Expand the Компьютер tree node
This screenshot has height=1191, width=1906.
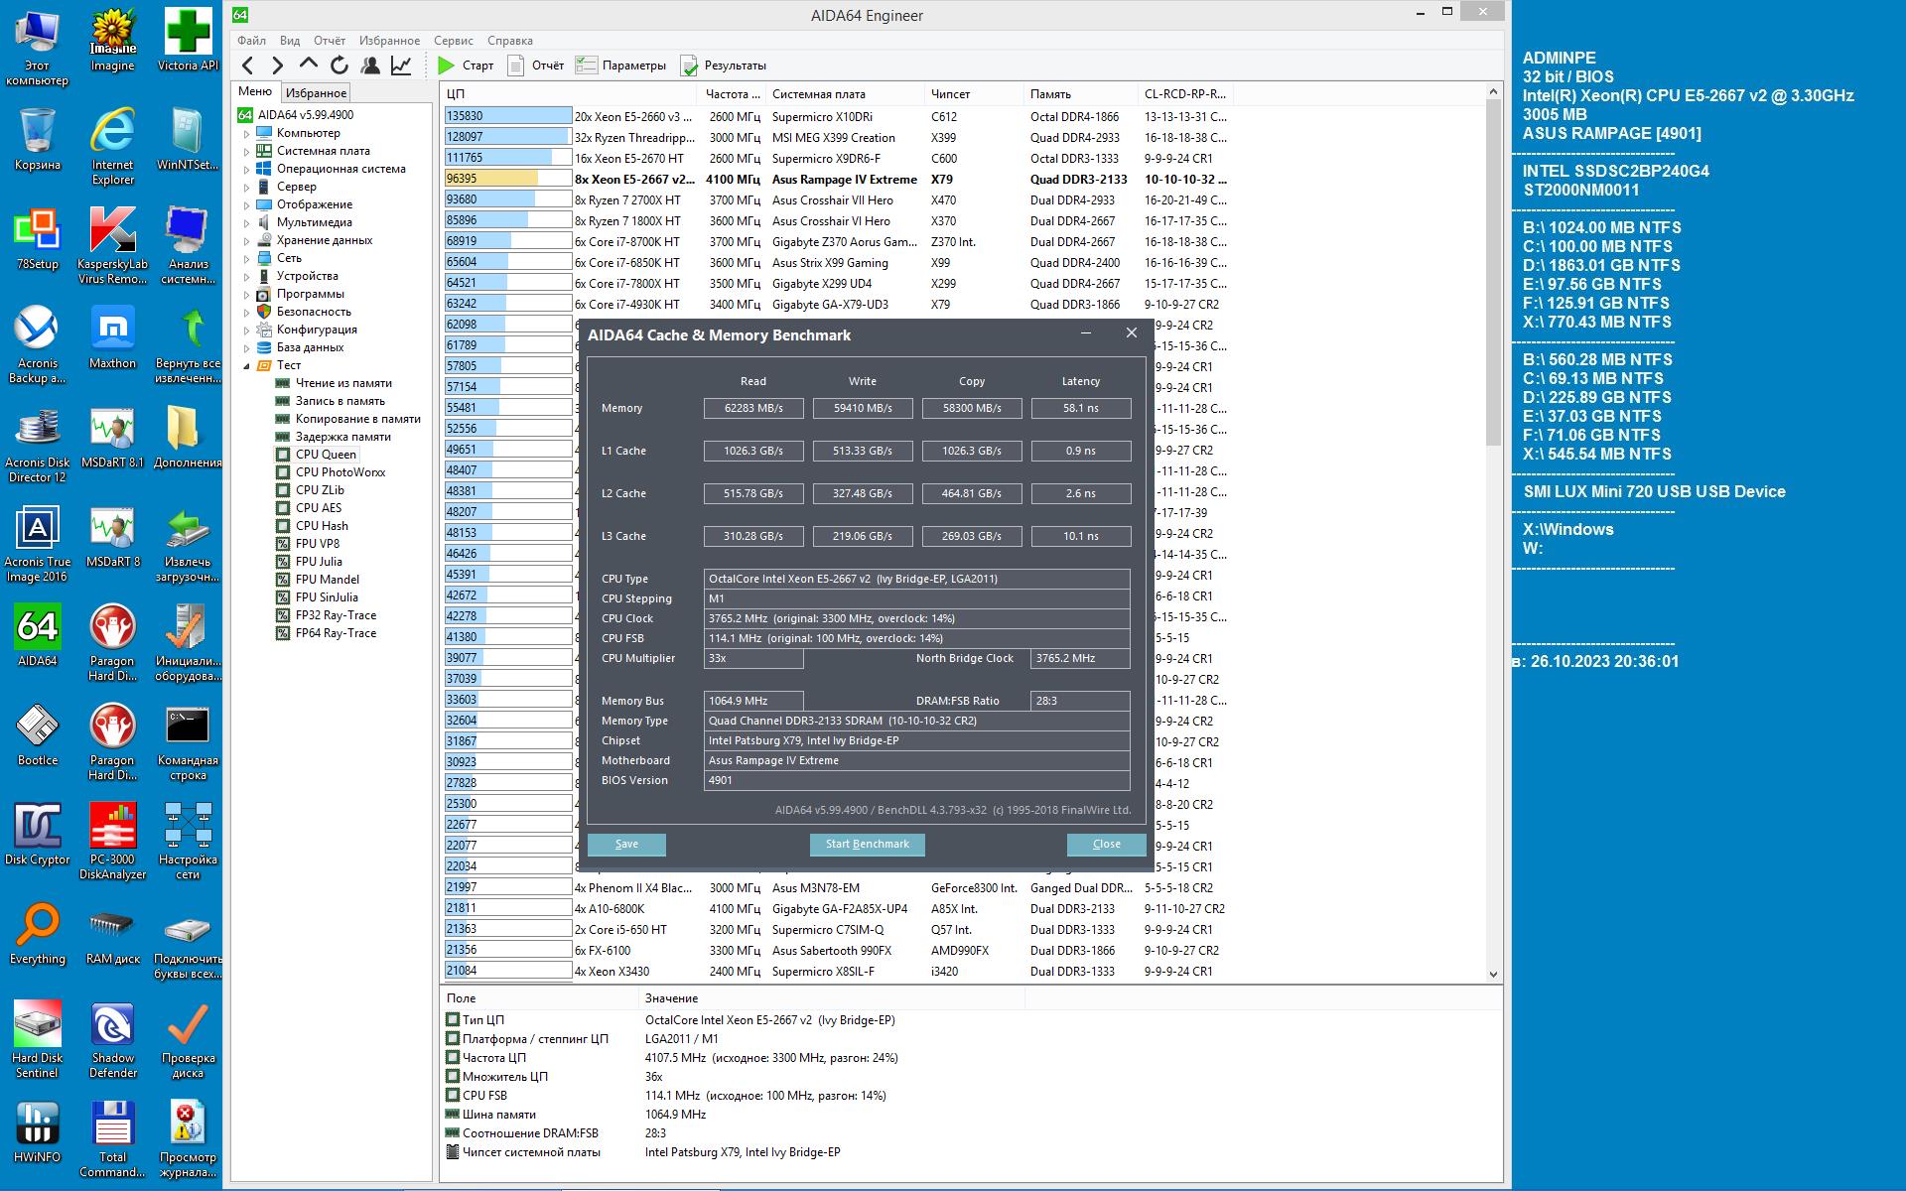247,134
